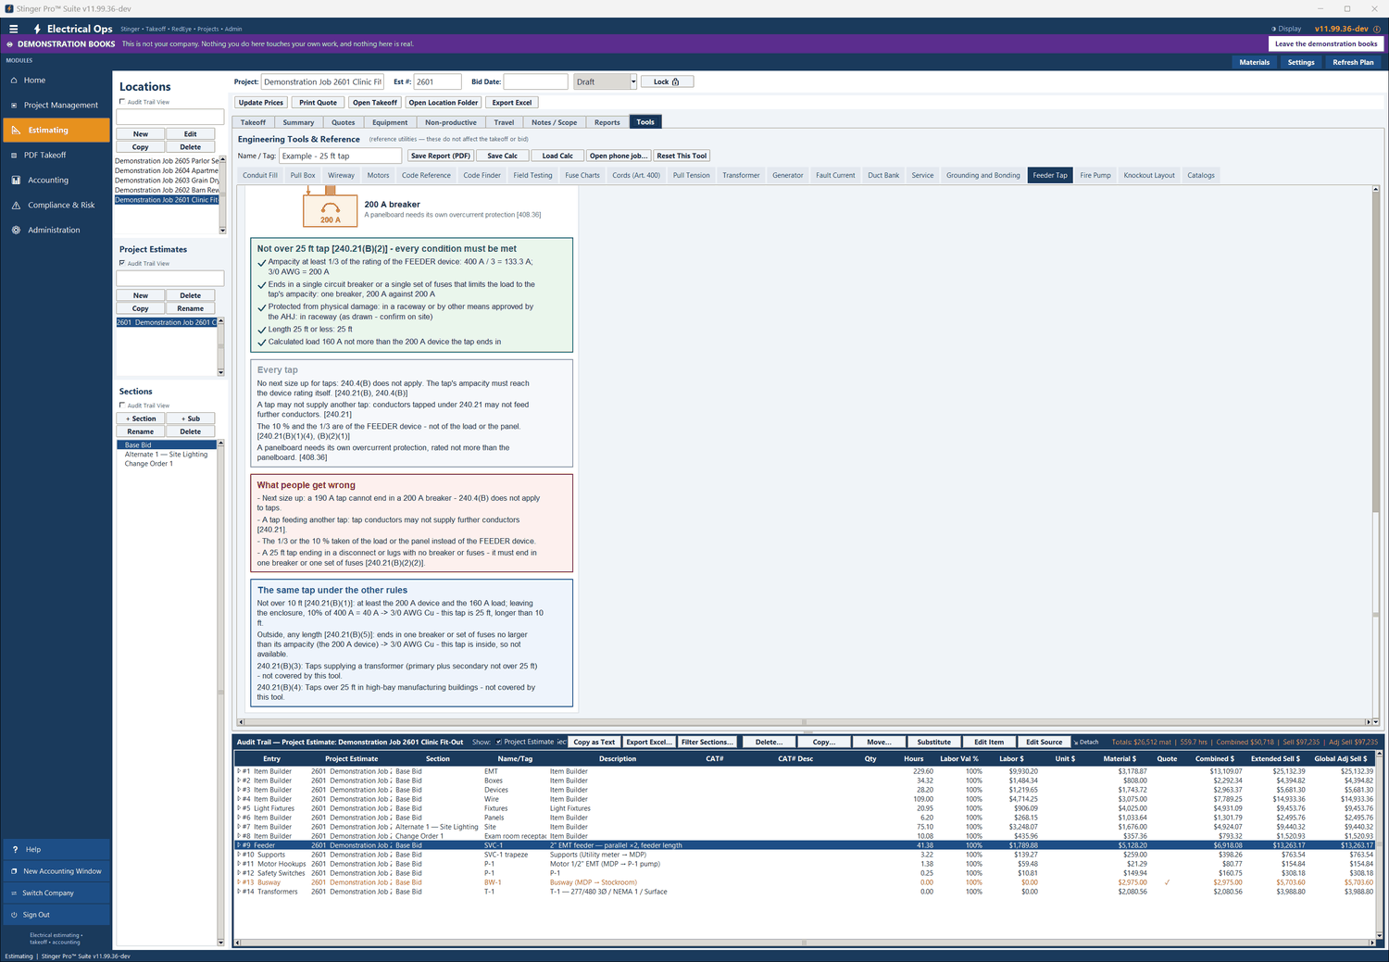Screen dimensions: 1389x962
Task: Expand audit row #14 Transformers
Action: click(x=239, y=892)
